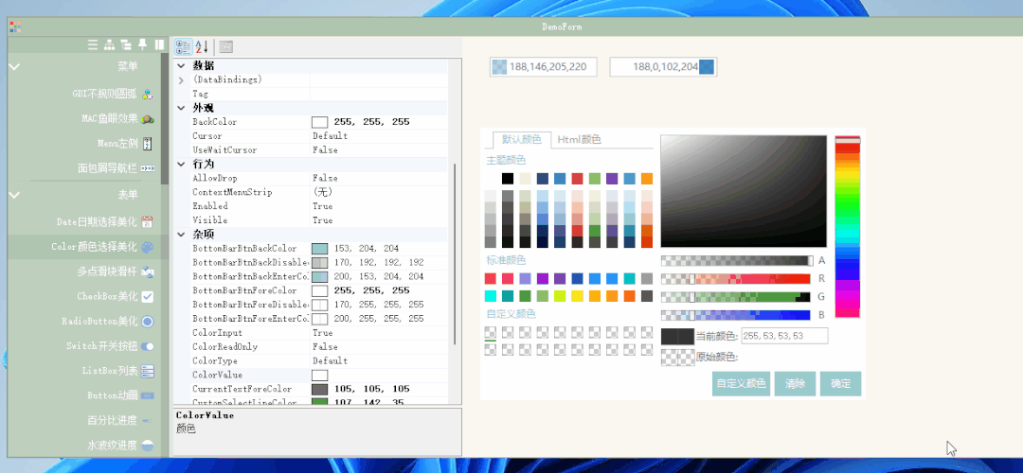Click the vertical hue spectrum bar
This screenshot has height=473, width=1023.
[848, 227]
